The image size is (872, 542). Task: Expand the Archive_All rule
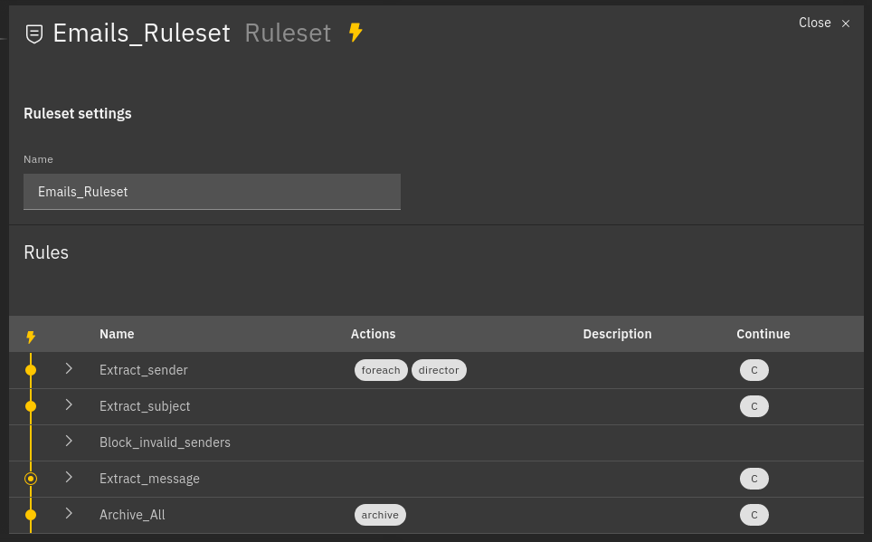pyautogui.click(x=70, y=515)
